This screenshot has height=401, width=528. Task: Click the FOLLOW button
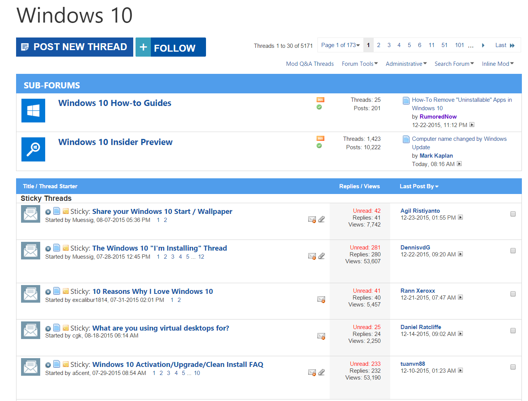[171, 47]
